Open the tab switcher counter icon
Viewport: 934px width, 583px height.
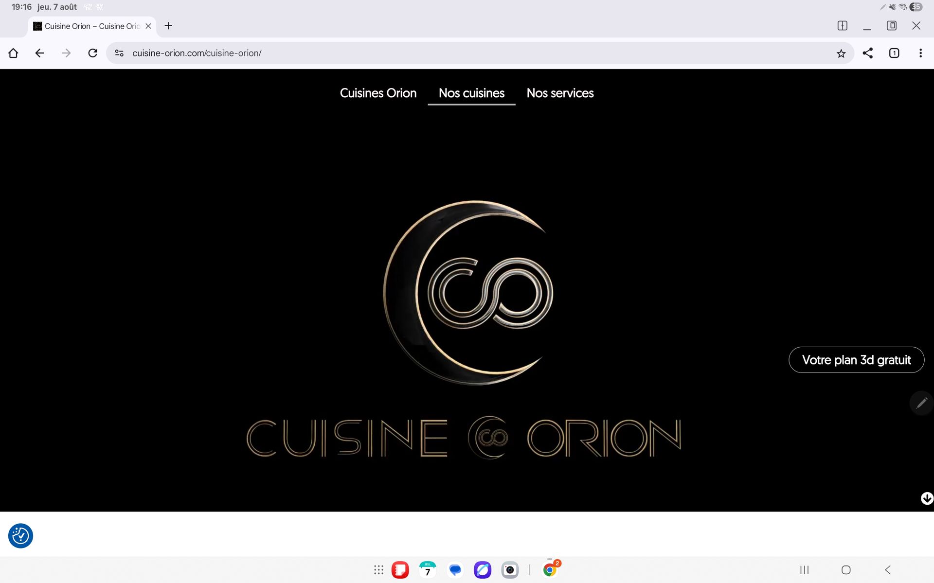point(894,53)
